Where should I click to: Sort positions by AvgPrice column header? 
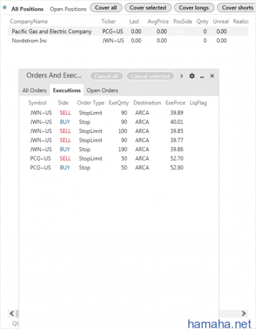(x=158, y=22)
